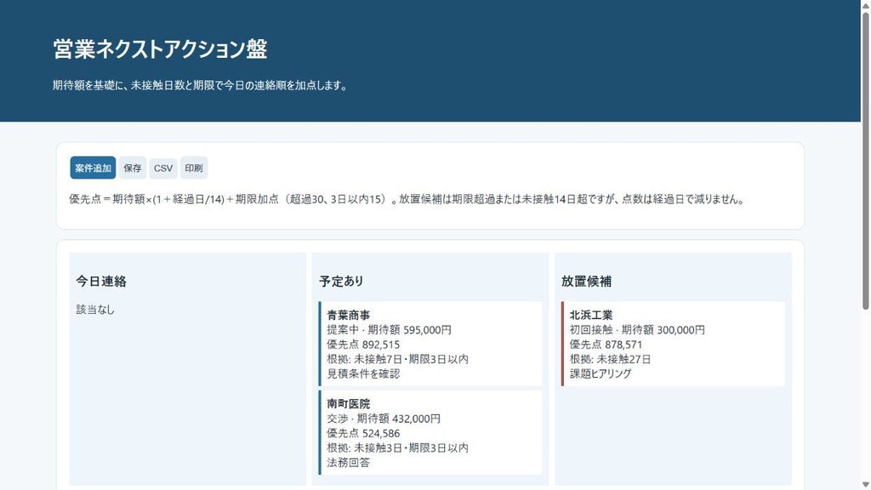Click 優先点 878,571 value
The image size is (871, 490).
[x=606, y=345]
